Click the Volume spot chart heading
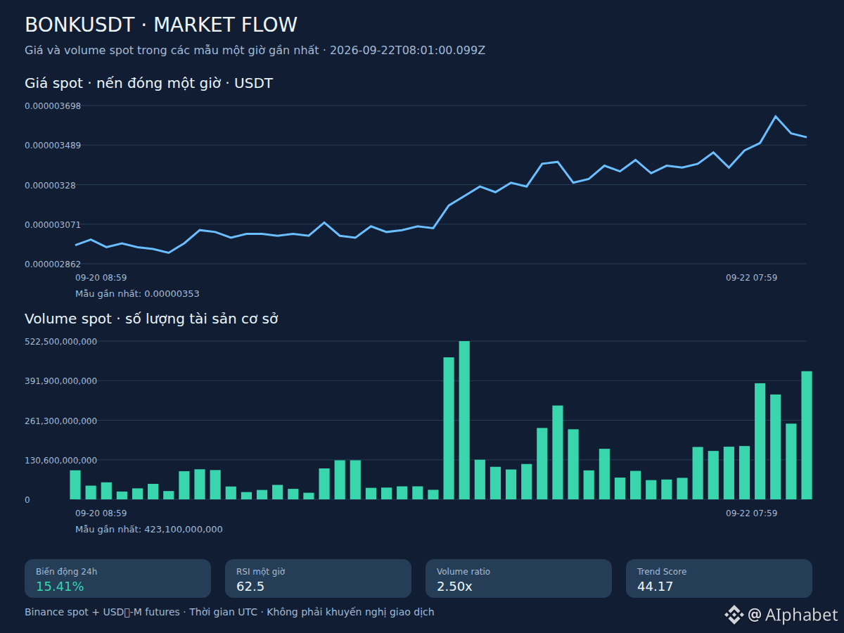844x633 pixels. [x=151, y=319]
